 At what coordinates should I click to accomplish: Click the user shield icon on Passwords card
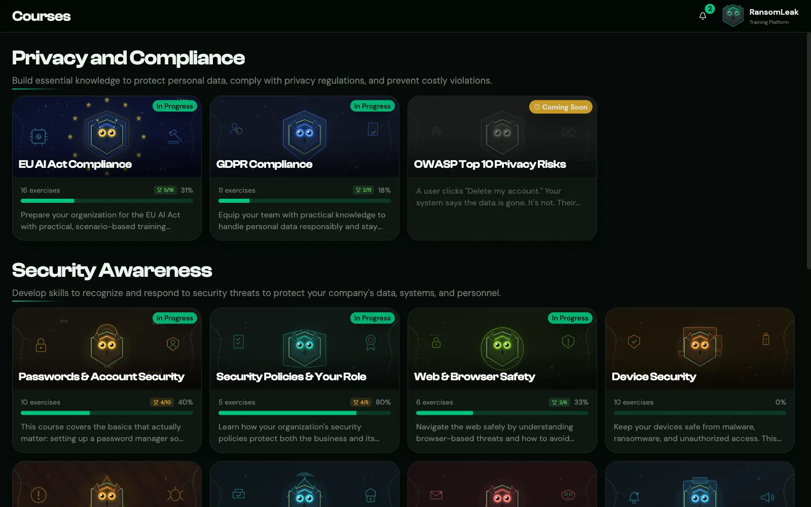click(x=173, y=344)
